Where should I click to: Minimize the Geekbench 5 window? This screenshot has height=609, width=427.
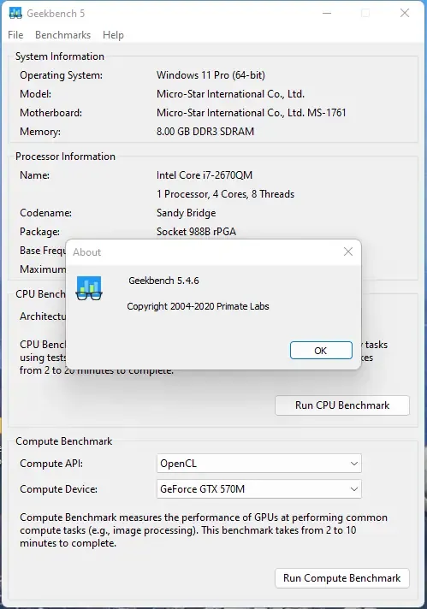click(x=327, y=13)
